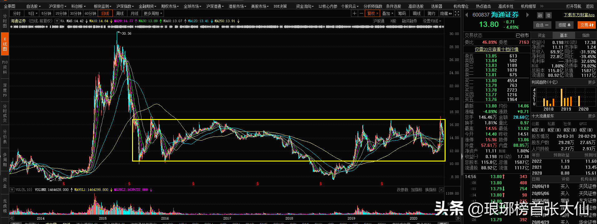597x224 pixels.
Task: Open the help icon beside 海通证券 日线 label
Action: click(57, 21)
